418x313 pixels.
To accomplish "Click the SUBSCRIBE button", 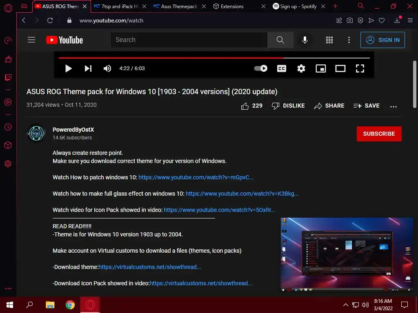I will pyautogui.click(x=379, y=134).
